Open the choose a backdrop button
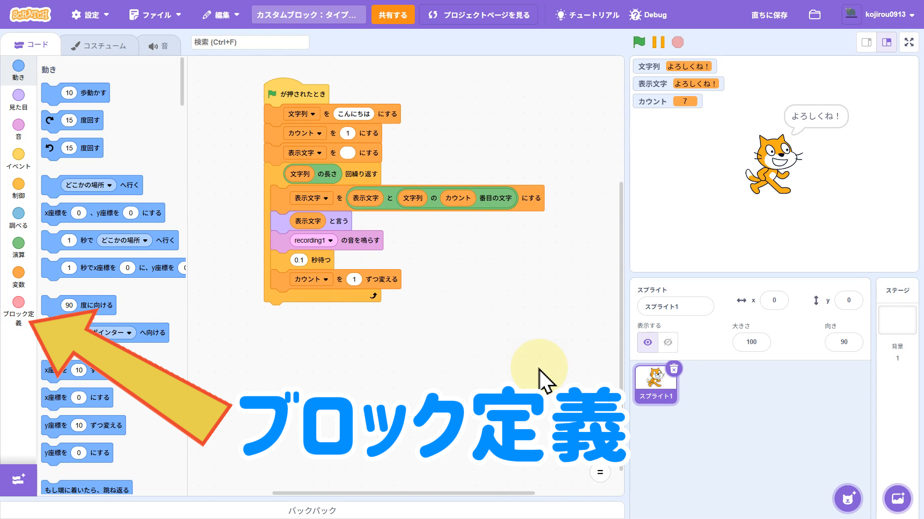This screenshot has height=519, width=924. (x=898, y=498)
